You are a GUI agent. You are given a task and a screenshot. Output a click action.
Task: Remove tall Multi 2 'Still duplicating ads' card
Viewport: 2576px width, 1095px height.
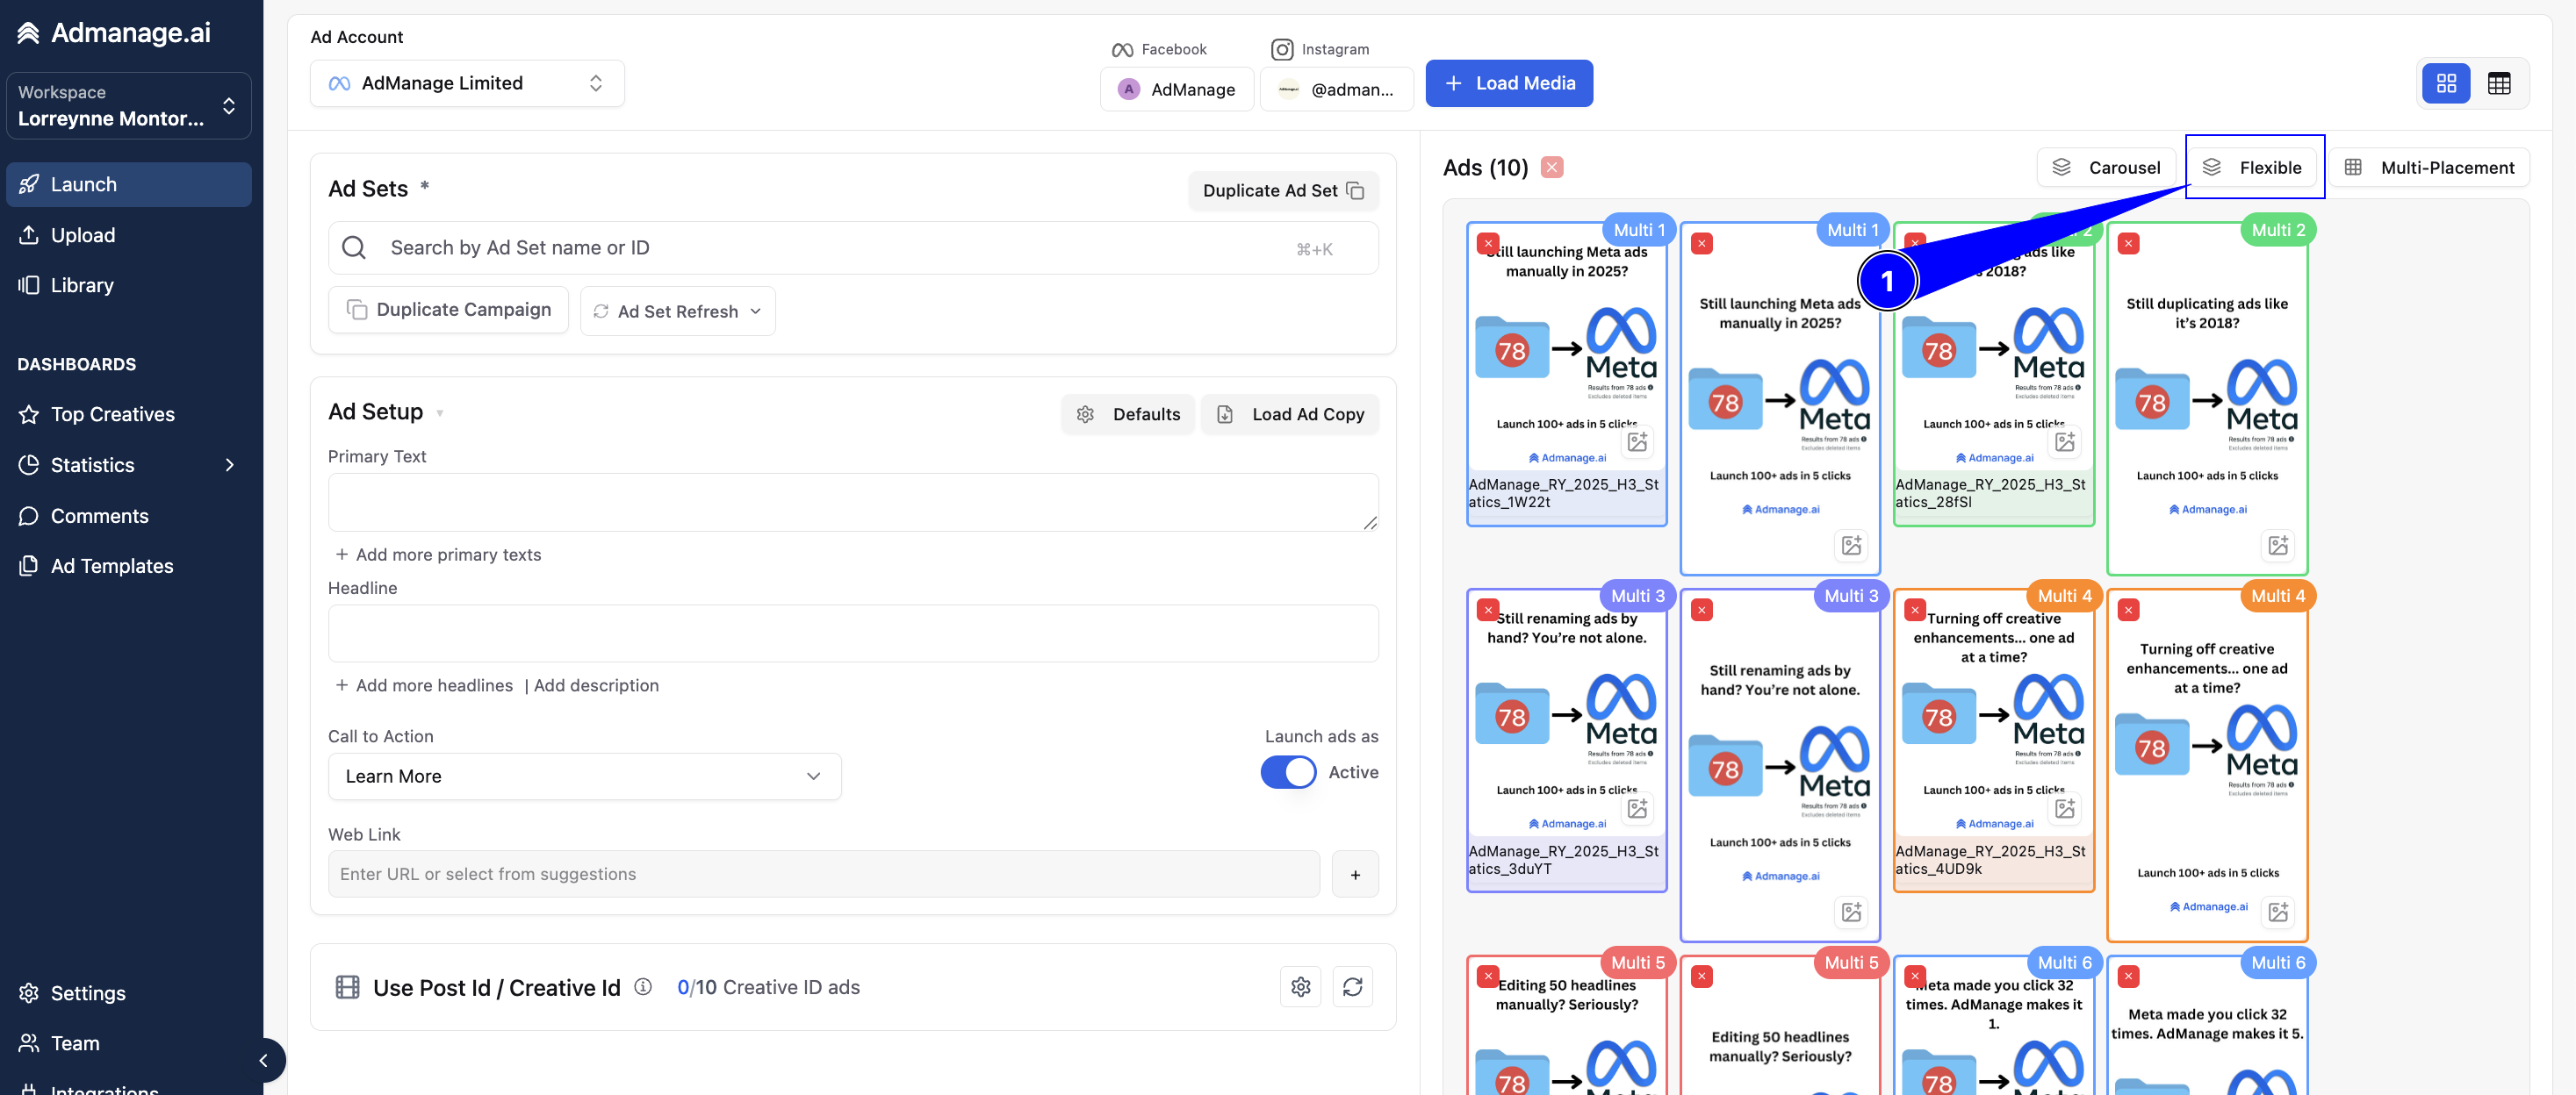[x=2129, y=244]
